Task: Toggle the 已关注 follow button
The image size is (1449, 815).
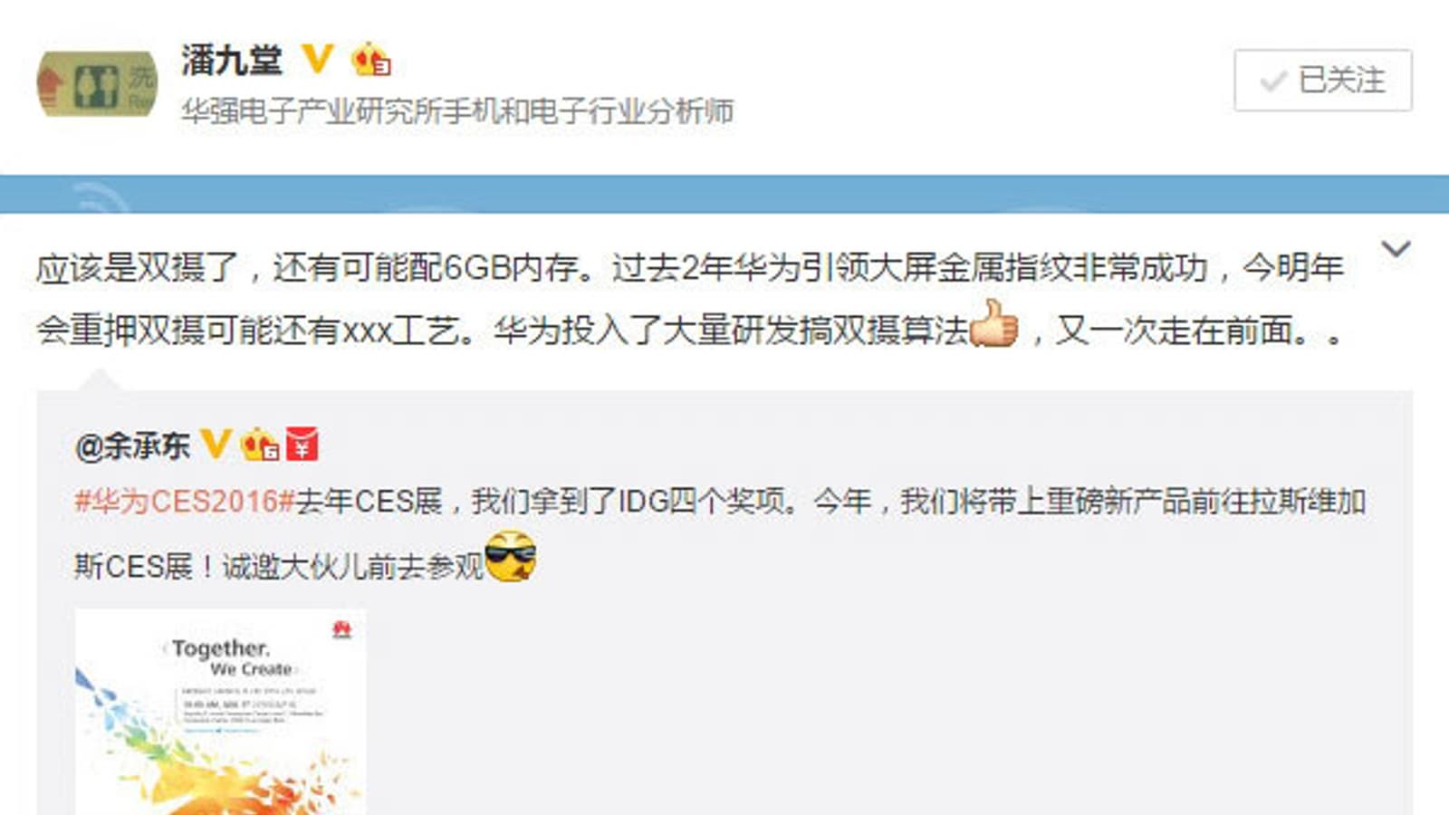Action: [x=1322, y=81]
